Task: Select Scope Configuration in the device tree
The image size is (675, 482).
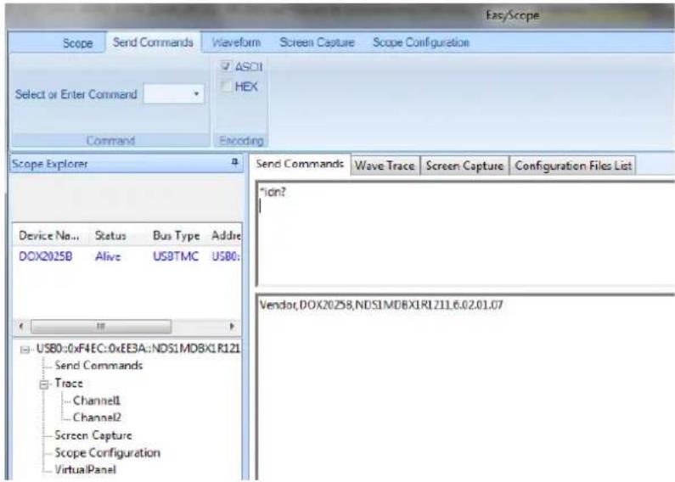Action: point(107,453)
